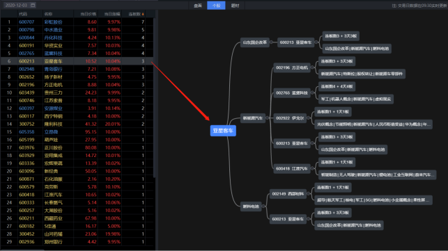Toggle the 002149 西部材料 node circle
448x251 pixels.
tap(308, 194)
